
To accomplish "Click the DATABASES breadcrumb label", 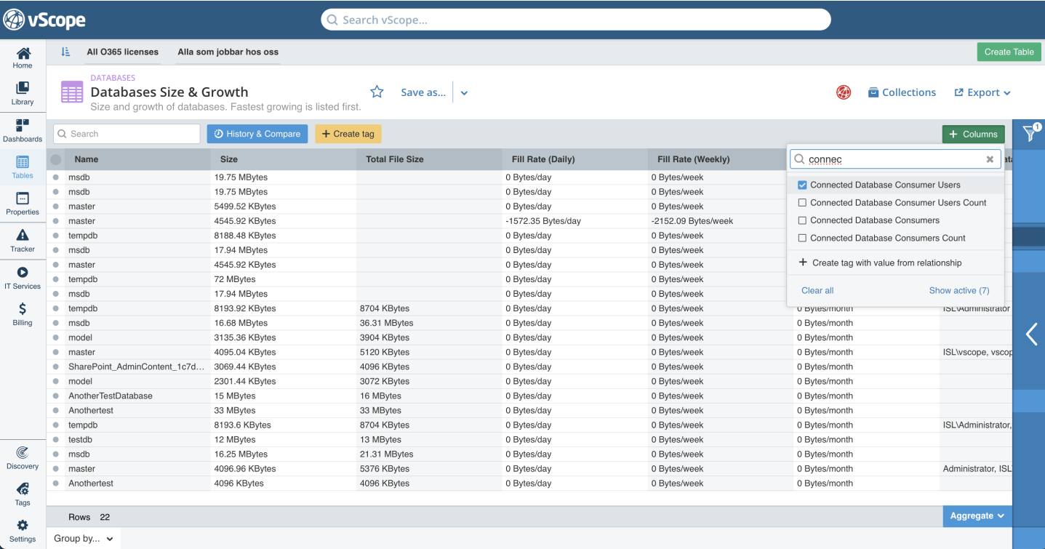I will [x=113, y=78].
